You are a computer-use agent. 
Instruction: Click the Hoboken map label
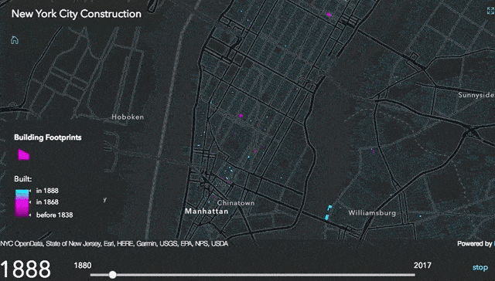pyautogui.click(x=128, y=117)
